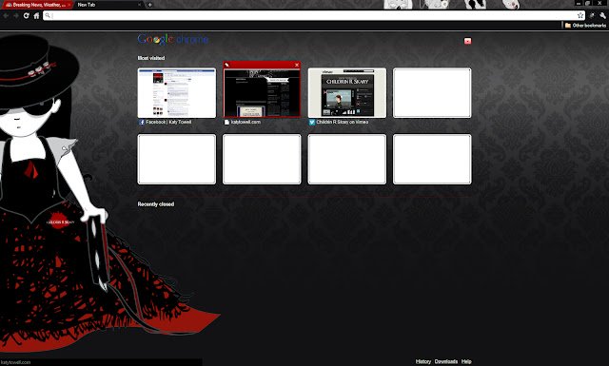609x366 pixels.
Task: Open the wrench settings menu
Action: 602,15
